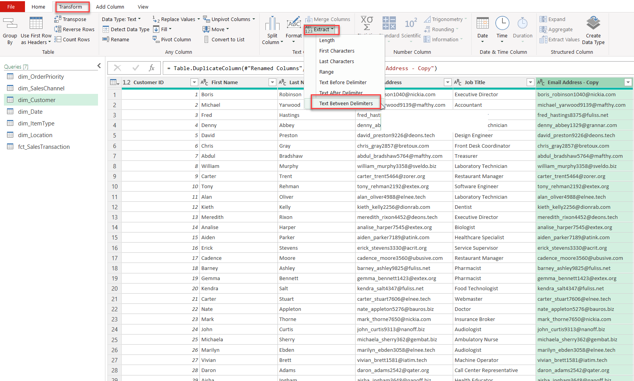The image size is (634, 381).
Task: Collapse the Queries pane with the chevron
Action: [x=99, y=66]
